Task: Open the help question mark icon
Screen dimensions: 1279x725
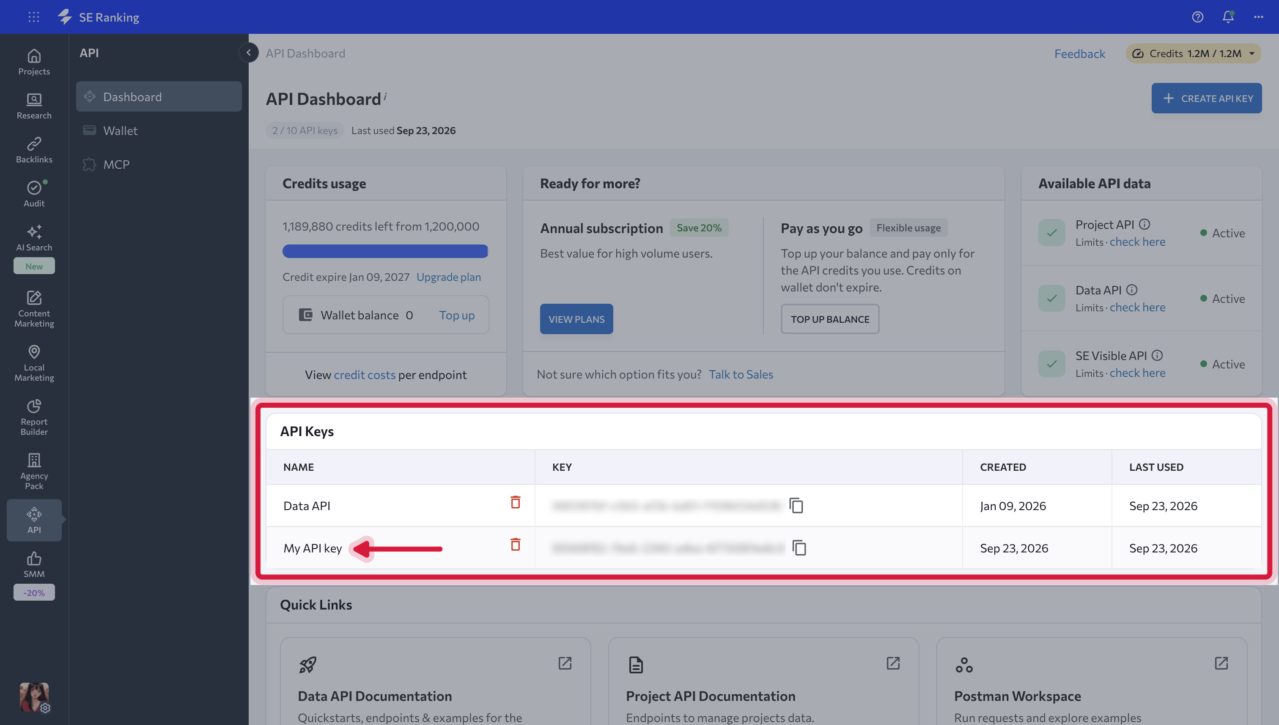Action: tap(1197, 17)
